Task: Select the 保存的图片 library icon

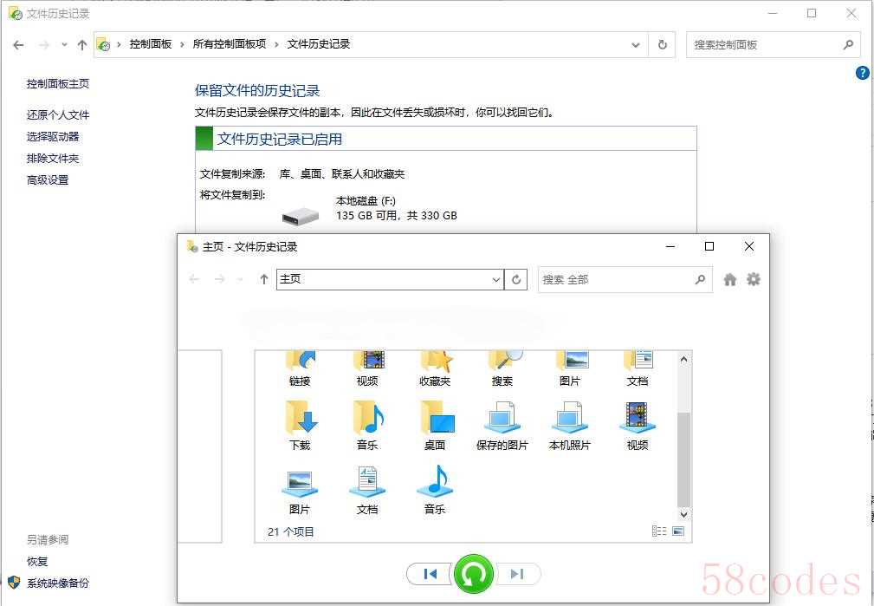Action: coord(502,425)
